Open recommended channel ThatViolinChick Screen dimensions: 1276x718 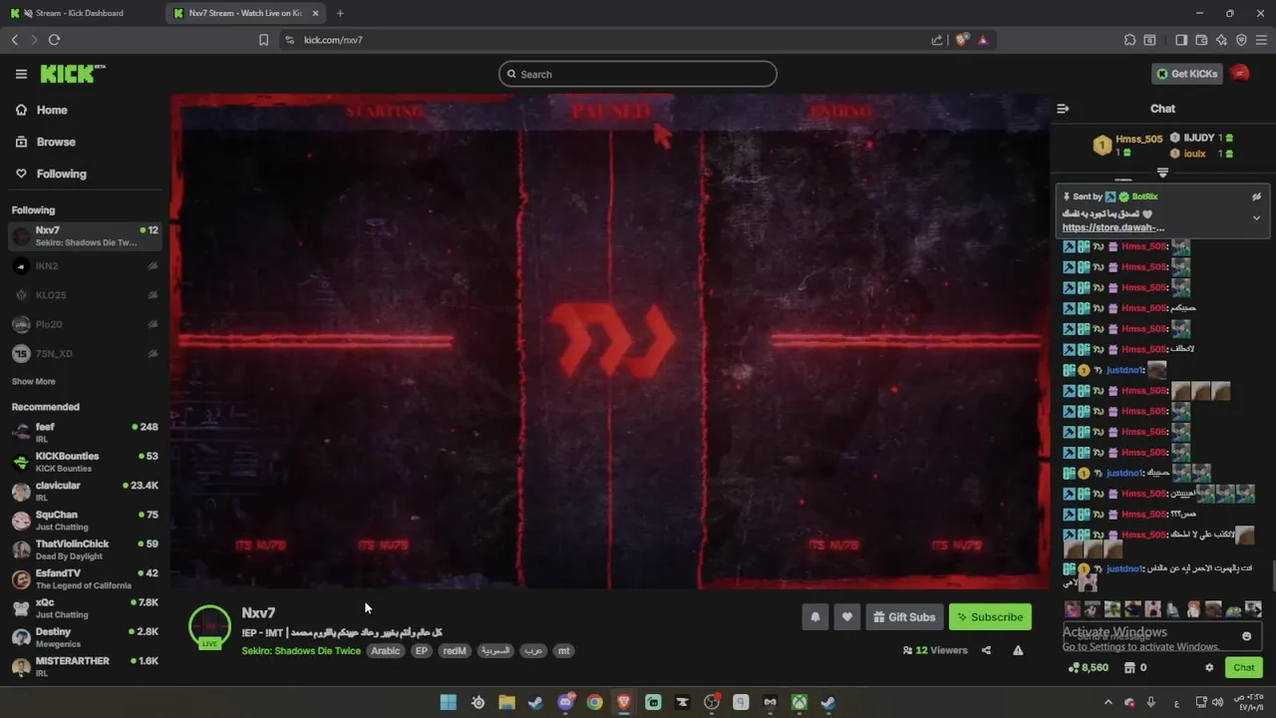point(85,549)
